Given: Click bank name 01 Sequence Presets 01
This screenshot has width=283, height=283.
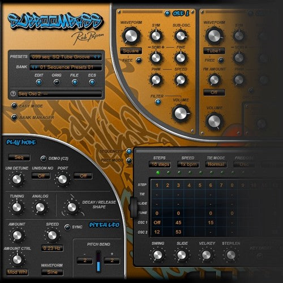Looking at the screenshot, I should 66,67.
